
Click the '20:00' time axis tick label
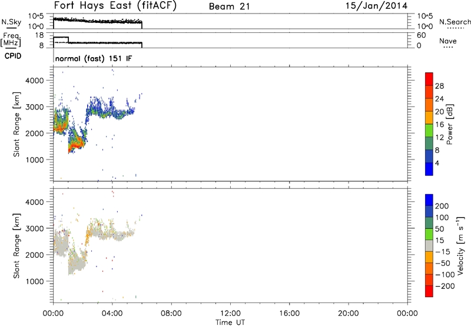tap(348, 314)
